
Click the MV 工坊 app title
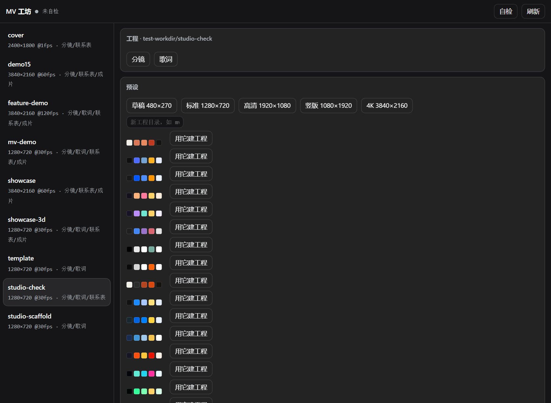18,11
